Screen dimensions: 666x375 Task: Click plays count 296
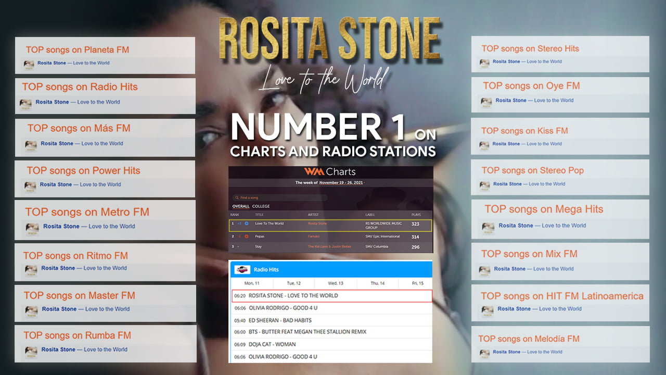point(415,247)
